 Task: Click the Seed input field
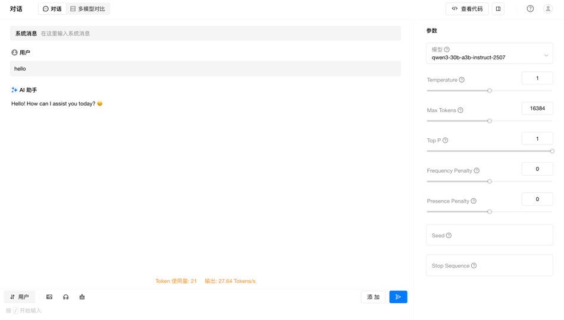[490, 235]
